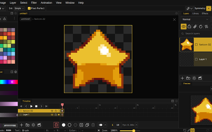The width and height of the screenshot is (212, 132).
Task: Open the Help menu
Action: (x=81, y=3)
